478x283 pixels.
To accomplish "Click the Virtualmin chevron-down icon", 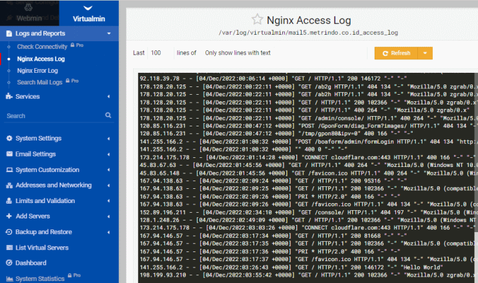I will click(88, 8).
